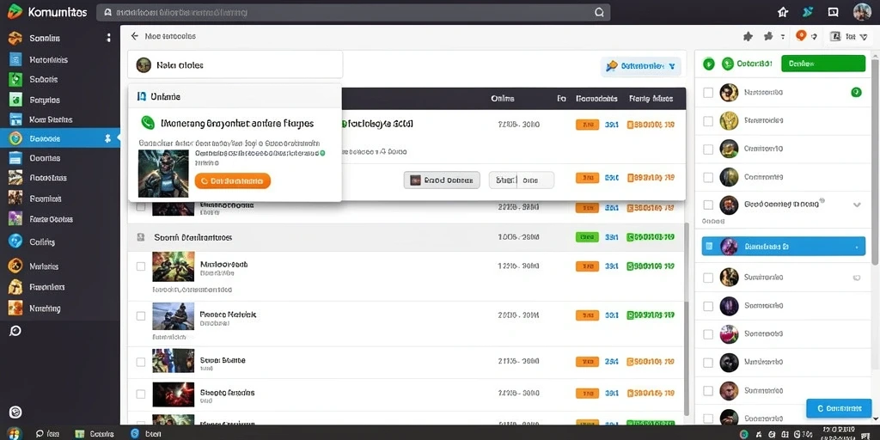The height and width of the screenshot is (440, 880).
Task: Open the blue filter dropdown above the table
Action: point(641,66)
